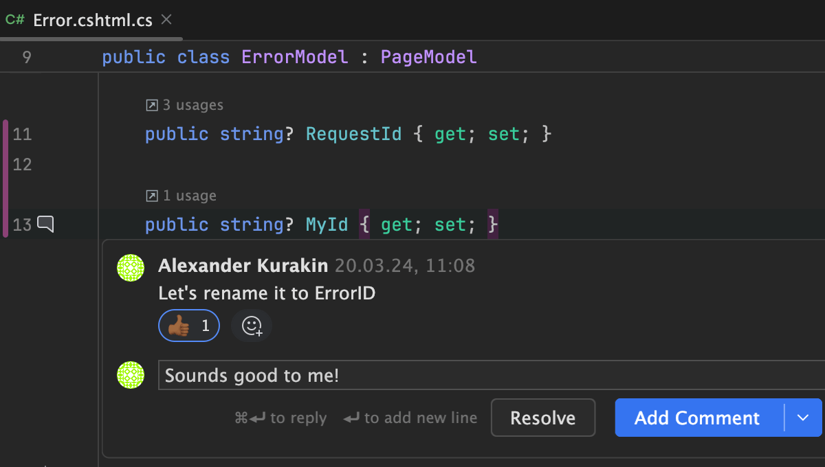Click the line 11 gutter number

(x=22, y=133)
